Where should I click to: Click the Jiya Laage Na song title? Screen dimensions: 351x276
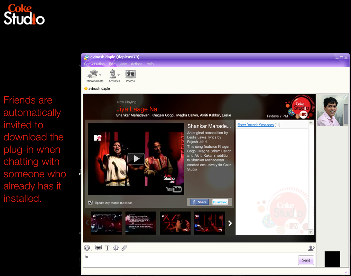click(137, 109)
